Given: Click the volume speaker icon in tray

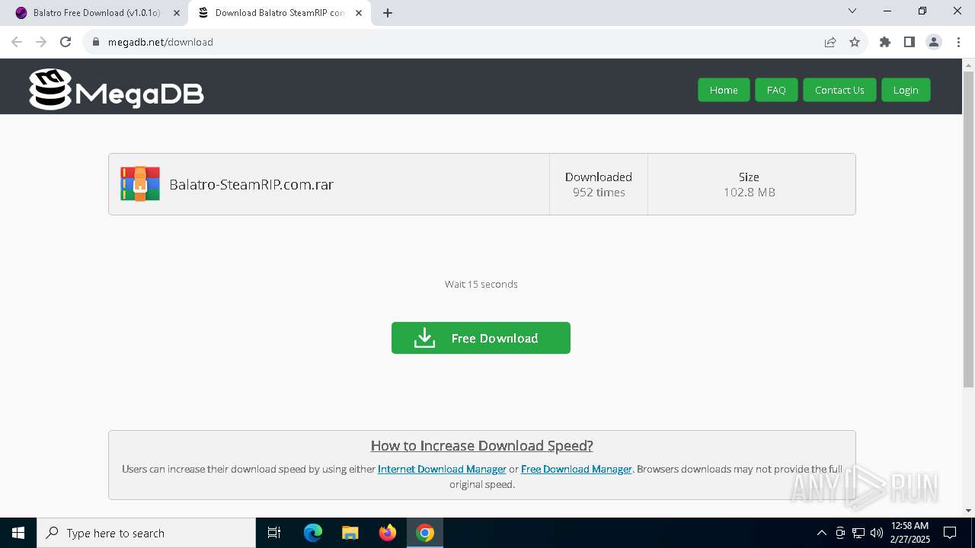Looking at the screenshot, I should (x=877, y=533).
